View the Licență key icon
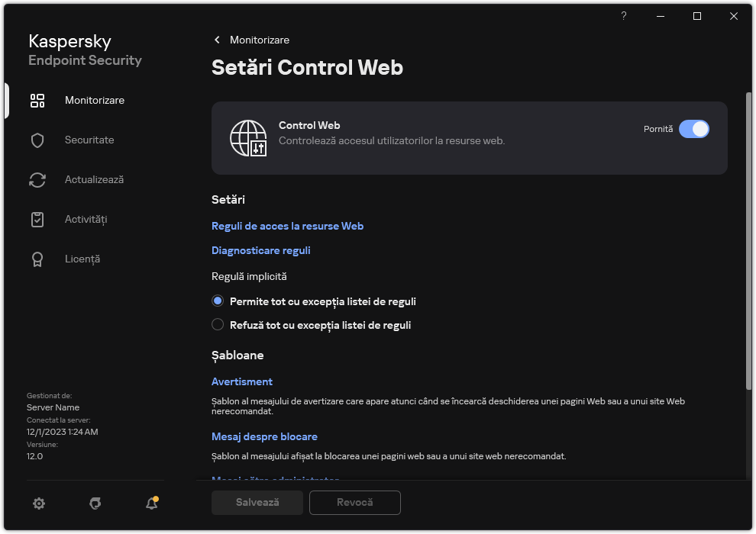The width and height of the screenshot is (756, 534). [37, 259]
